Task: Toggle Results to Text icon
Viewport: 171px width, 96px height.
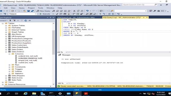Action: click(x=87, y=14)
